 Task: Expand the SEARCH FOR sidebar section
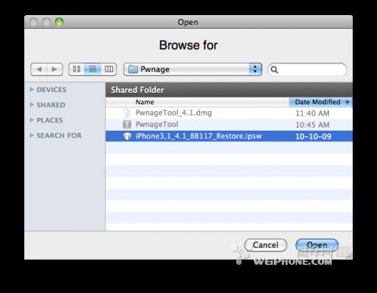click(x=32, y=135)
